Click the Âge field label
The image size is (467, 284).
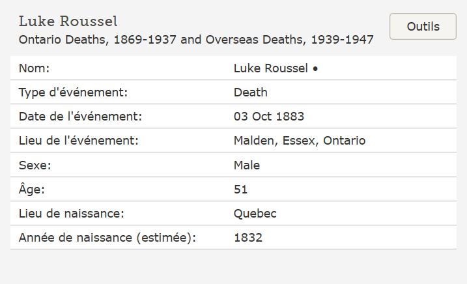click(x=32, y=190)
